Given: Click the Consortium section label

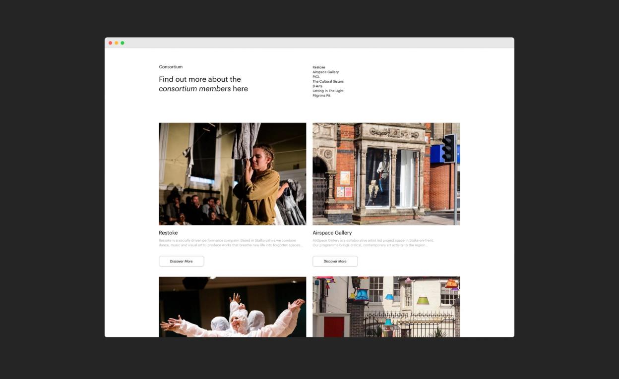Looking at the screenshot, I should tap(171, 67).
